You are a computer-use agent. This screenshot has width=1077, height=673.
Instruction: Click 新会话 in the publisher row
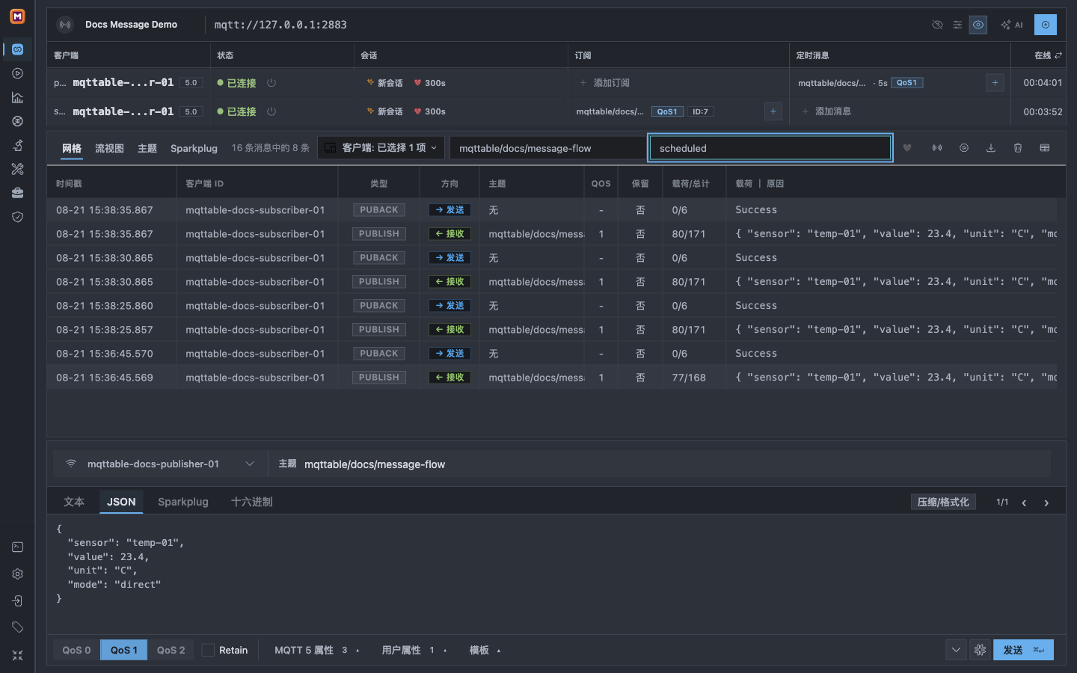pos(385,83)
